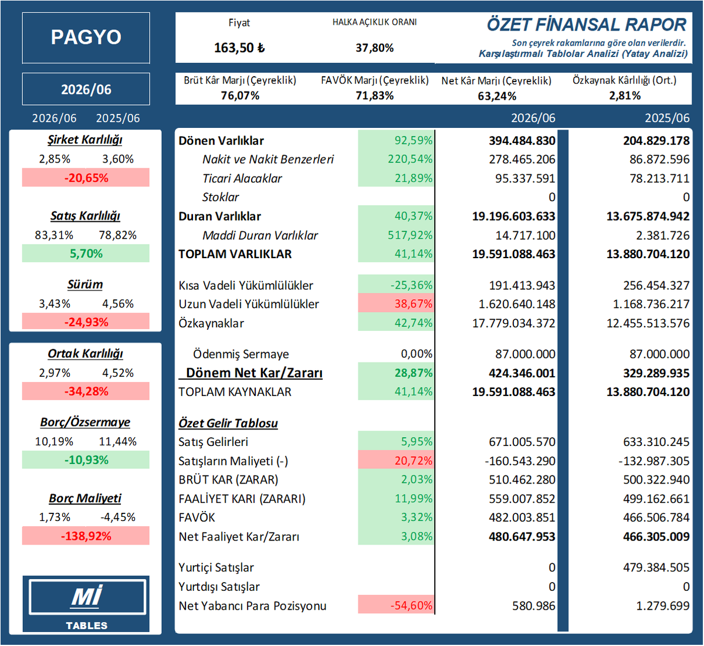Image resolution: width=704 pixels, height=646 pixels.
Task: Click FAALİYET KARI (ZARARI) label
Action: click(242, 499)
